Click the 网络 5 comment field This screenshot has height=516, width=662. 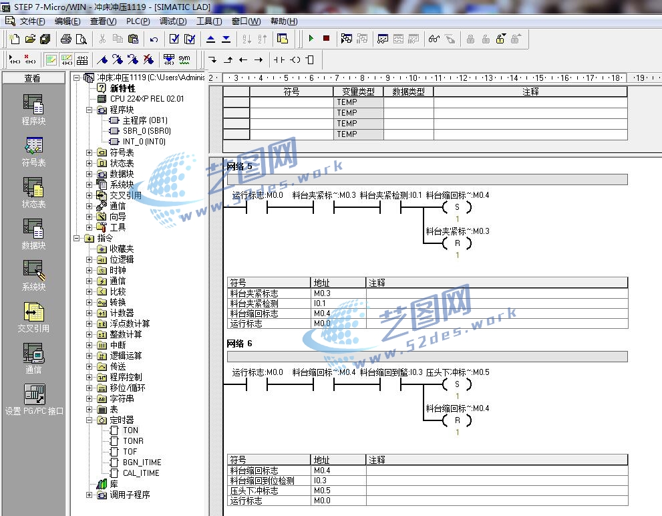pyautogui.click(x=427, y=180)
